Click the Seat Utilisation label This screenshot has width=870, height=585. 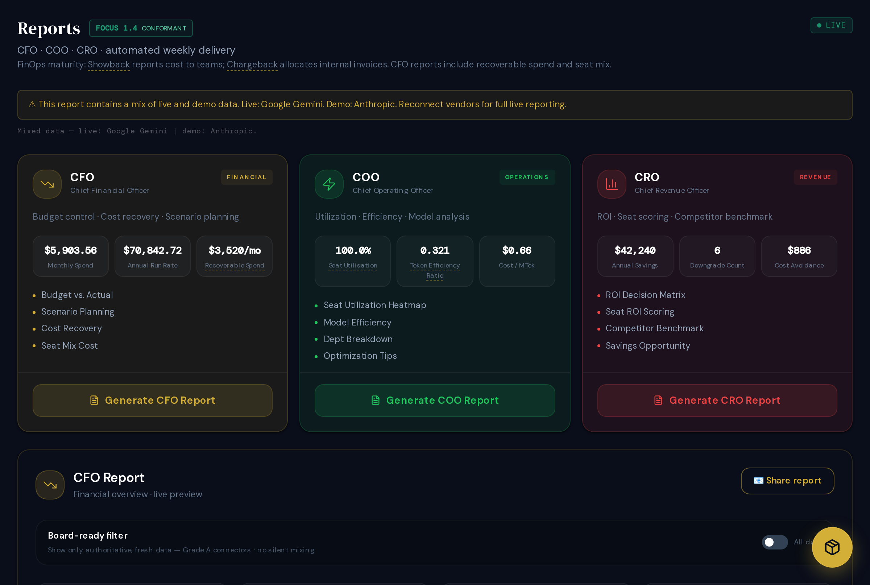click(x=353, y=265)
